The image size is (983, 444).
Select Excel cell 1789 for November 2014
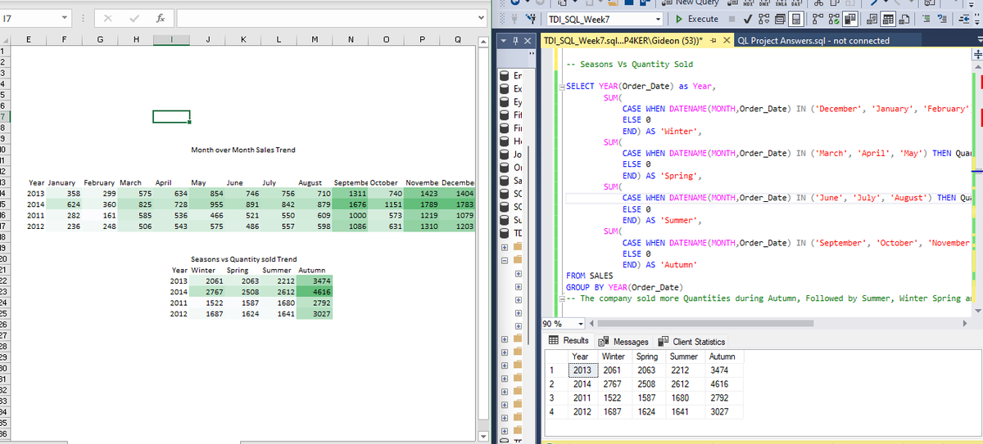[x=422, y=204]
